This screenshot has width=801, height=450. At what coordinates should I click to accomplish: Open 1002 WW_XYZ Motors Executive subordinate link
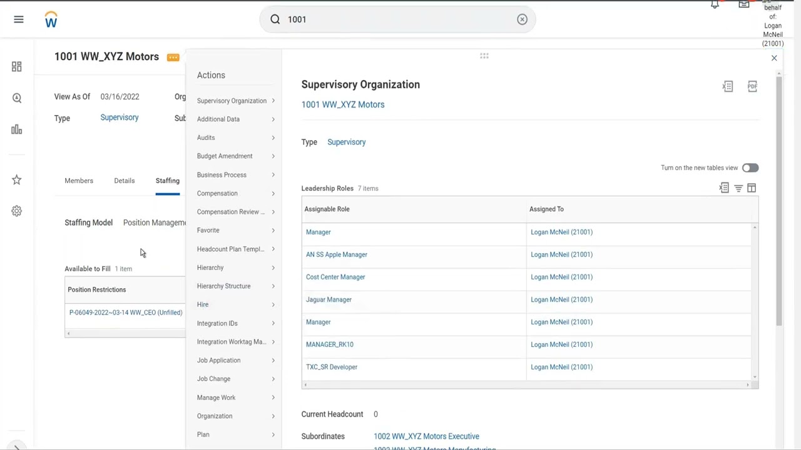click(x=426, y=436)
